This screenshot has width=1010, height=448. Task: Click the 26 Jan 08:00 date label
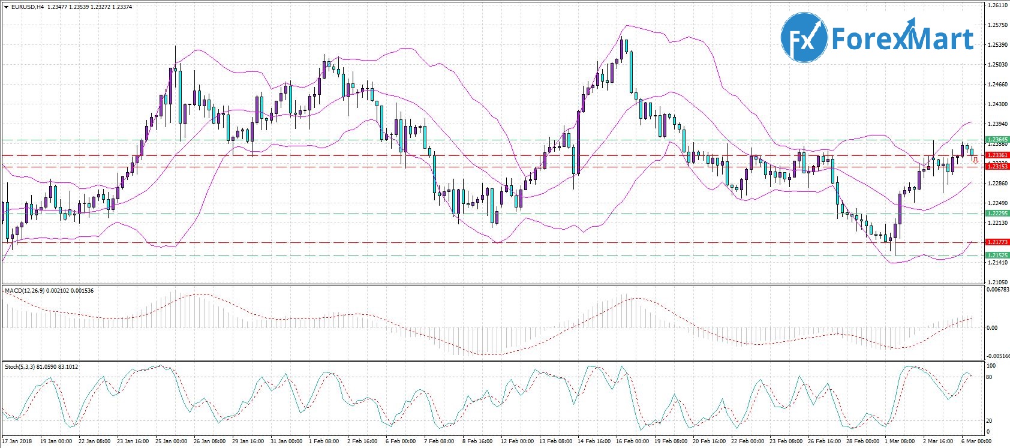pyautogui.click(x=209, y=441)
